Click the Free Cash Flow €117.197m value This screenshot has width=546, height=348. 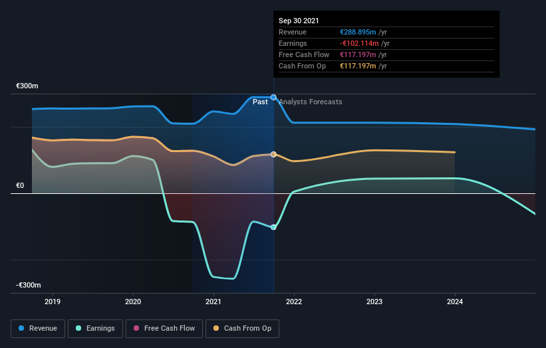click(358, 54)
